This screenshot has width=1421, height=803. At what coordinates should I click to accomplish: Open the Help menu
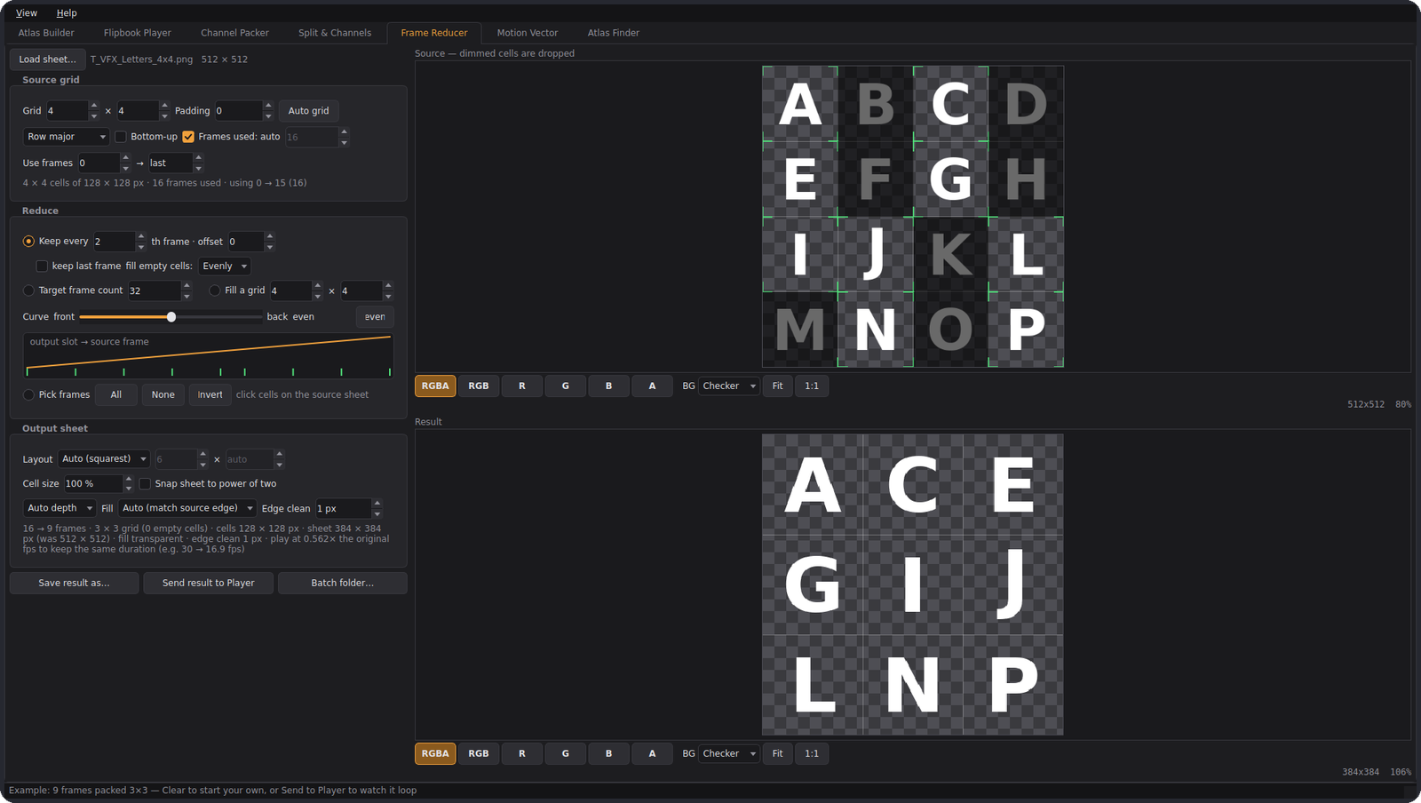click(67, 12)
